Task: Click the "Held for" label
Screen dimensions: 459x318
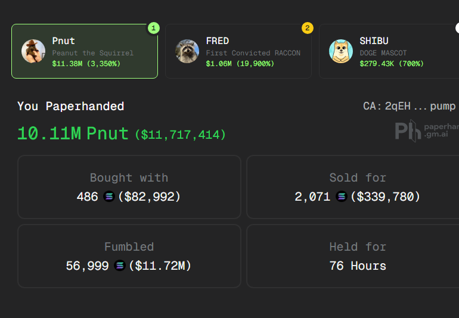Action: 358,247
